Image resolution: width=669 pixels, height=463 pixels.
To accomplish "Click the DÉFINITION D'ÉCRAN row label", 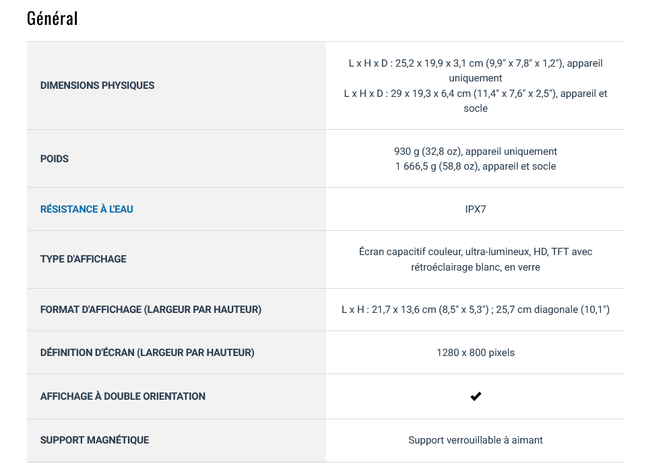I will tap(147, 353).
